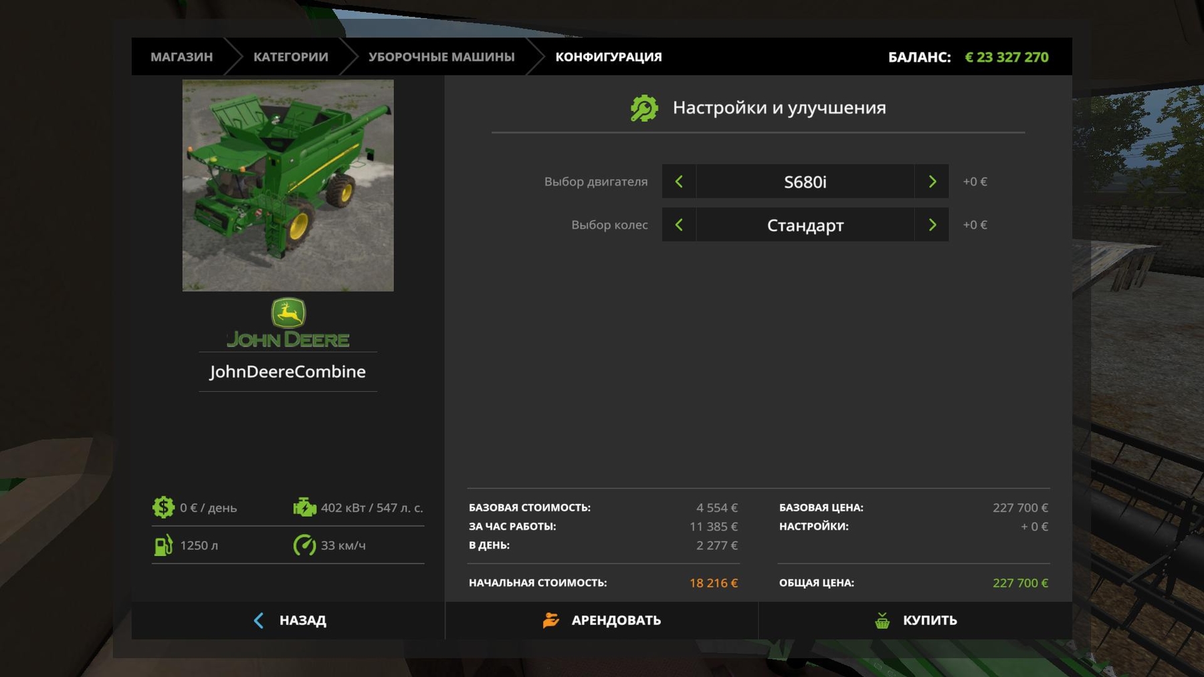This screenshot has height=677, width=1204.
Task: Go to Магазин breadcrumb tab
Action: (181, 57)
